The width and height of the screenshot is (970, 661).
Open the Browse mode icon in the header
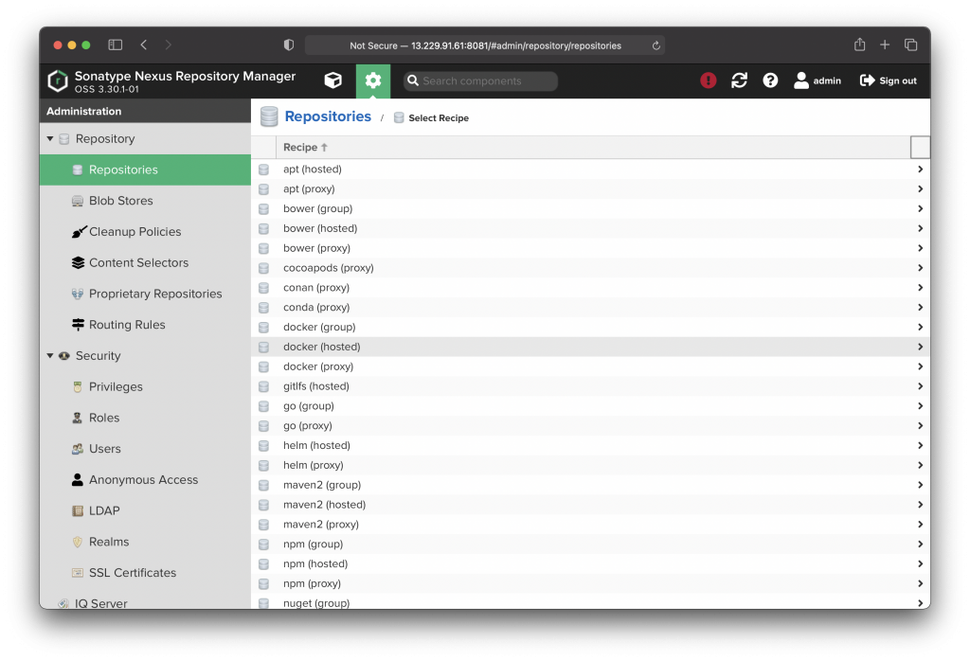tap(332, 80)
